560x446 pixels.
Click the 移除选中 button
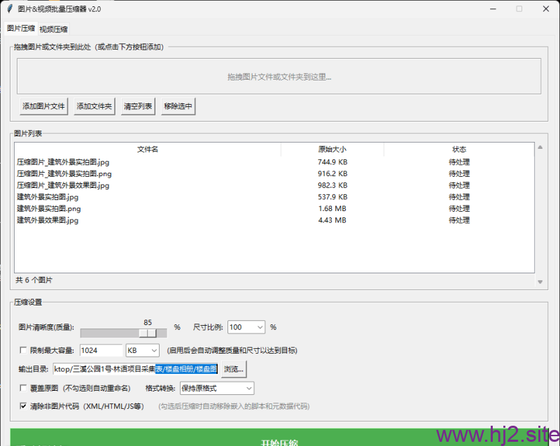coord(178,106)
